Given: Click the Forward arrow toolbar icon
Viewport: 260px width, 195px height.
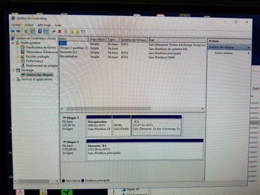Looking at the screenshot, I should [18, 31].
